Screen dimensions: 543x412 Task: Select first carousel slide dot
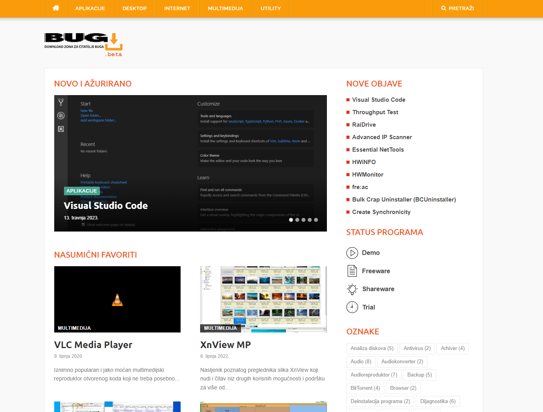tap(291, 220)
